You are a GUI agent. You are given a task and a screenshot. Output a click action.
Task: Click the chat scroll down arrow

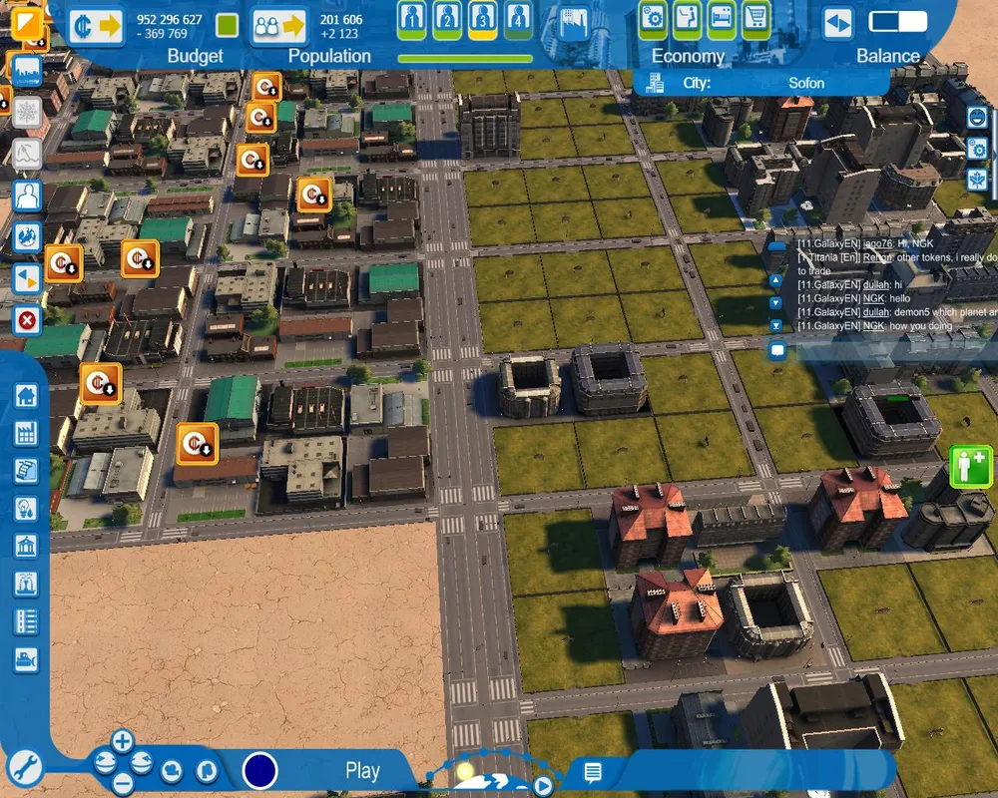[x=775, y=303]
